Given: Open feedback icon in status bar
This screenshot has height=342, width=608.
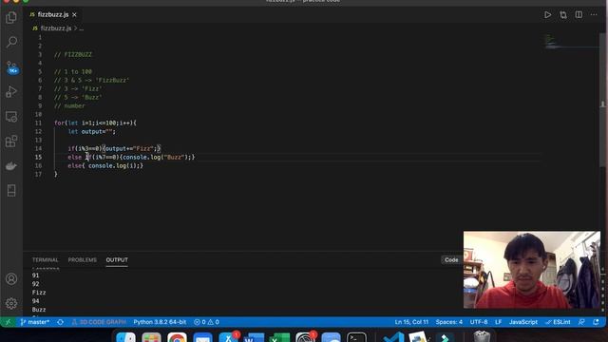Looking at the screenshot, I should tap(581, 322).
